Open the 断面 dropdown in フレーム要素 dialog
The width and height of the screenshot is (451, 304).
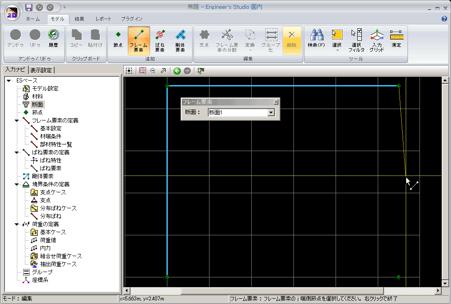click(x=271, y=113)
